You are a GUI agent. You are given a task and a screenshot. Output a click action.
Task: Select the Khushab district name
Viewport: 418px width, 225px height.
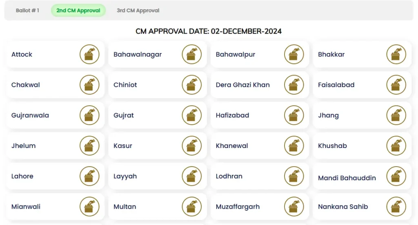click(332, 146)
